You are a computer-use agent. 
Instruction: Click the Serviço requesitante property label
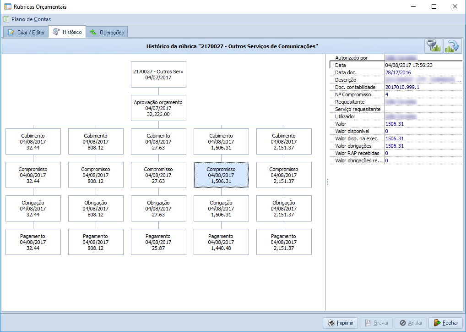pos(358,109)
